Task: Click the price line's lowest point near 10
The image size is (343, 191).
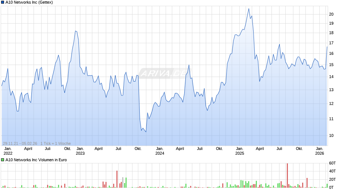Action: click(146, 132)
